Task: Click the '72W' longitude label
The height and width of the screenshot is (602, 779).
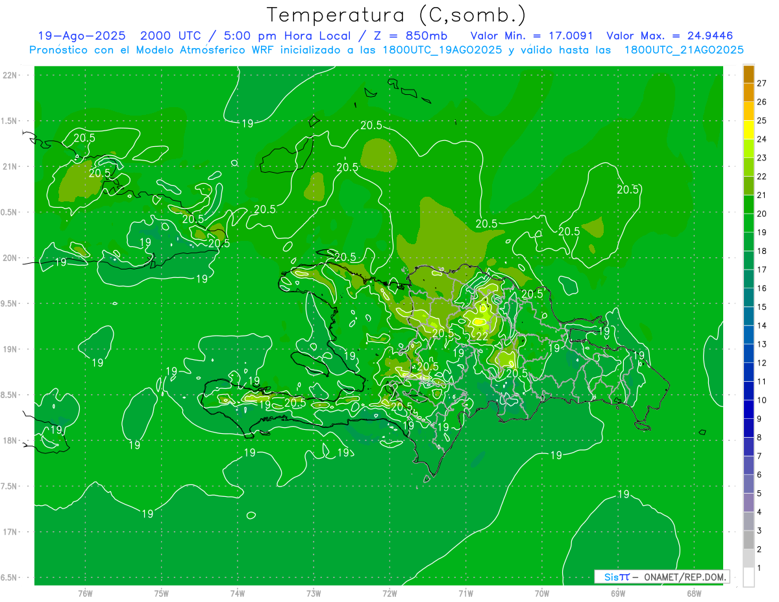Action: [x=389, y=594]
